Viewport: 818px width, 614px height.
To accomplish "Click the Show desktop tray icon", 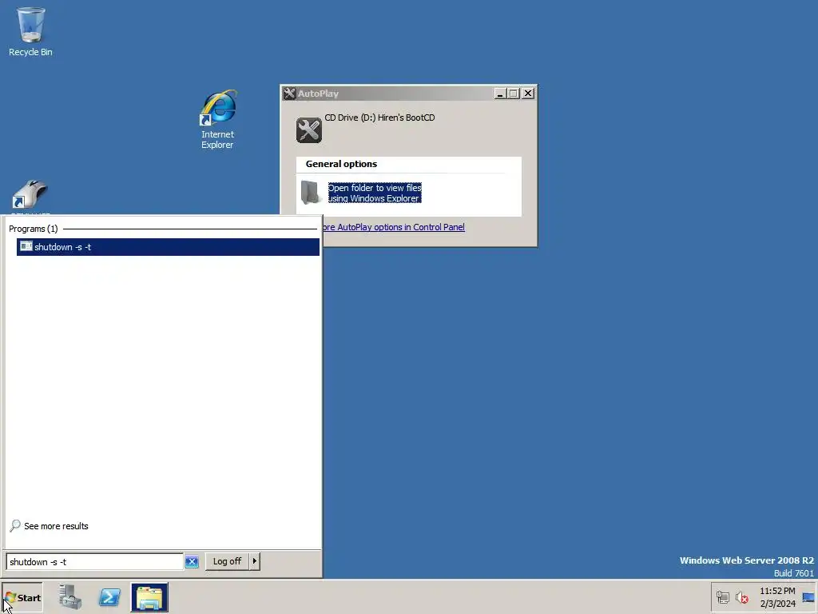I will pos(808,598).
